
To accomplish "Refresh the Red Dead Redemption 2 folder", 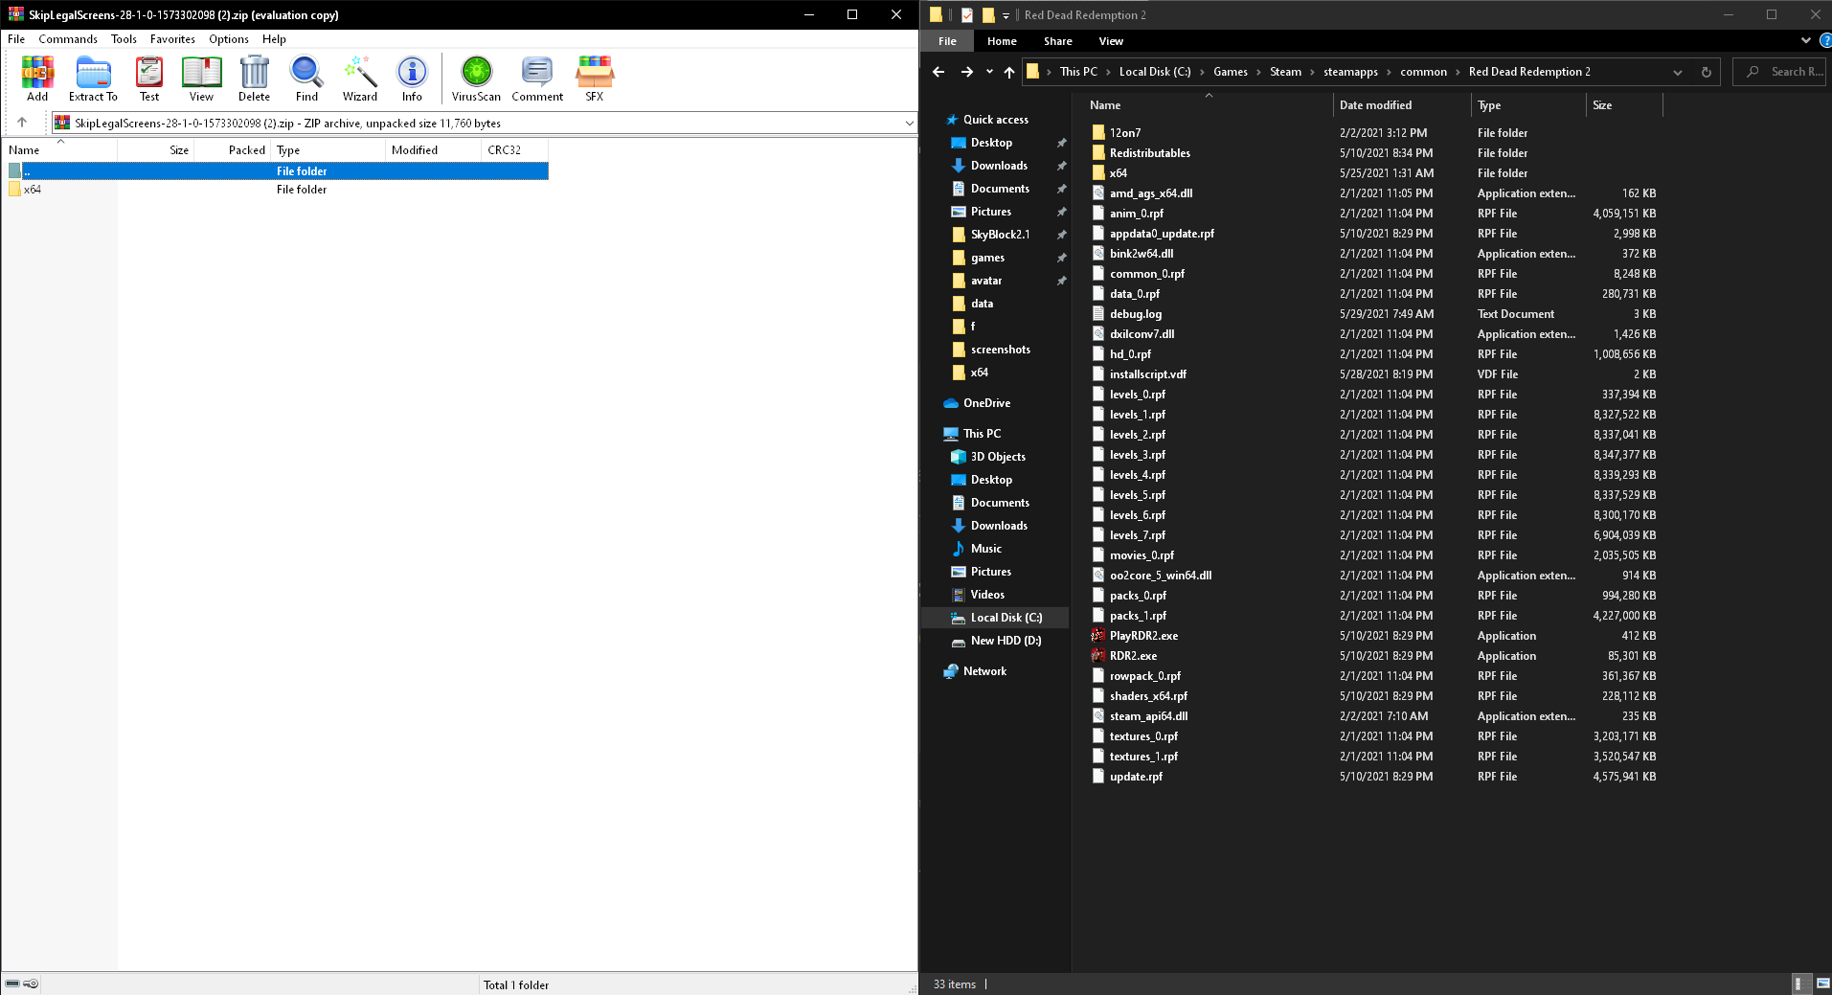I will [1706, 72].
